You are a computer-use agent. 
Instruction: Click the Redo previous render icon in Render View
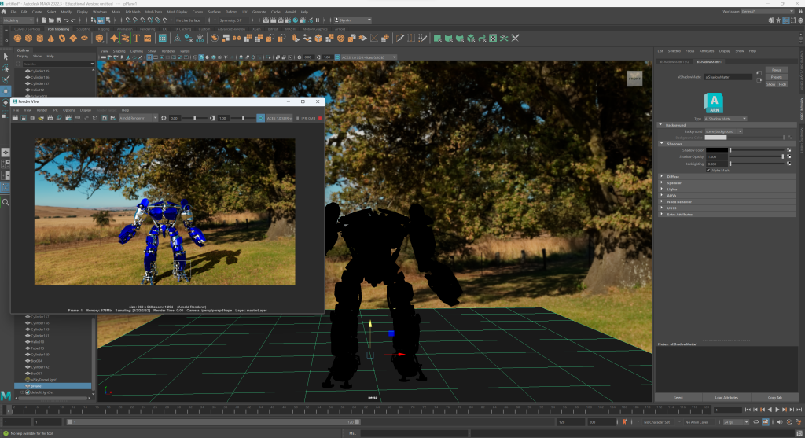[x=16, y=118]
